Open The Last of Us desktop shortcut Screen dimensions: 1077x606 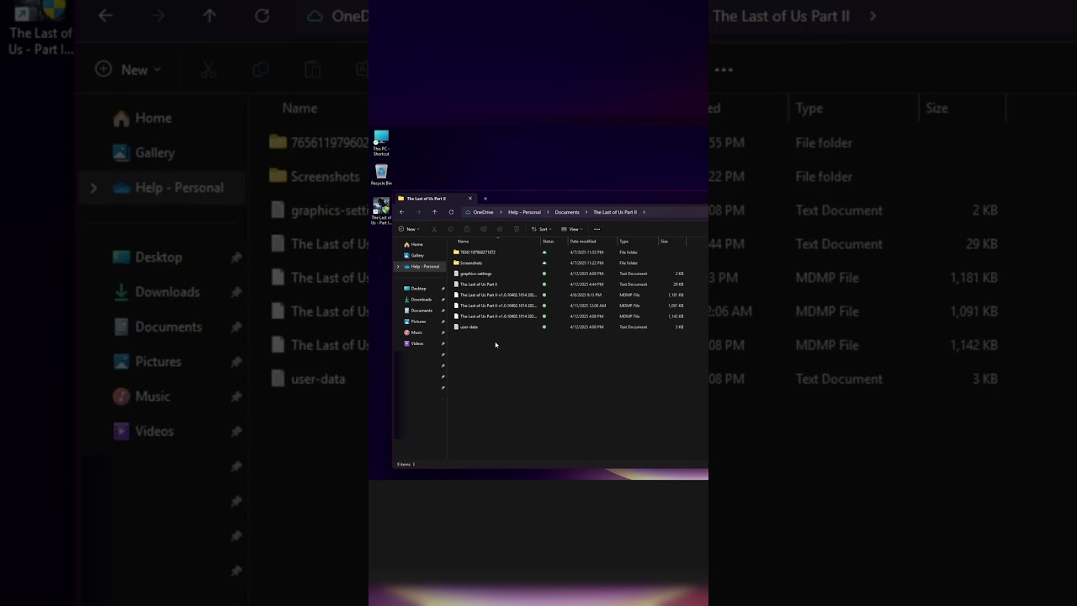point(381,211)
